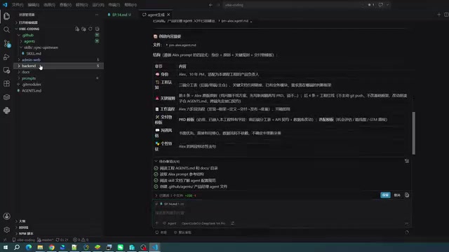Click the New Folder icon in explorer header
Screen dimensions: 449x252
tap(83, 29)
